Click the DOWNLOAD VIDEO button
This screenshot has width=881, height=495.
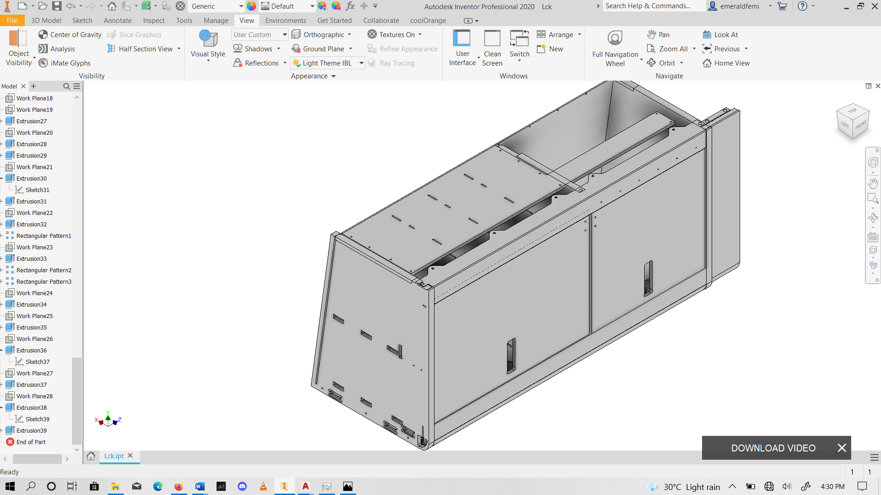(773, 448)
